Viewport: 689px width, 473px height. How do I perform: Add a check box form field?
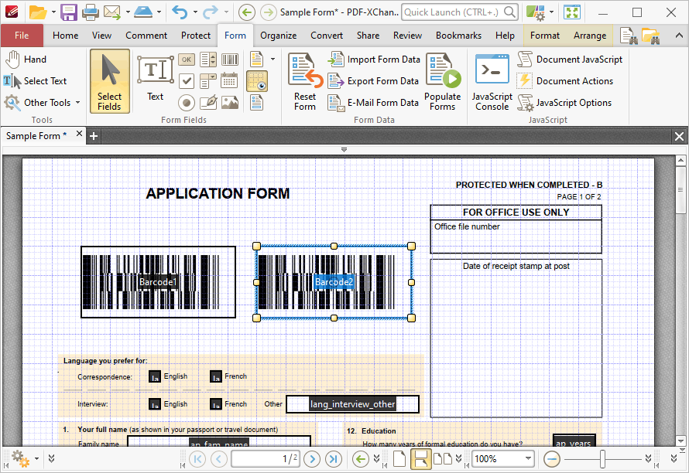pos(187,81)
